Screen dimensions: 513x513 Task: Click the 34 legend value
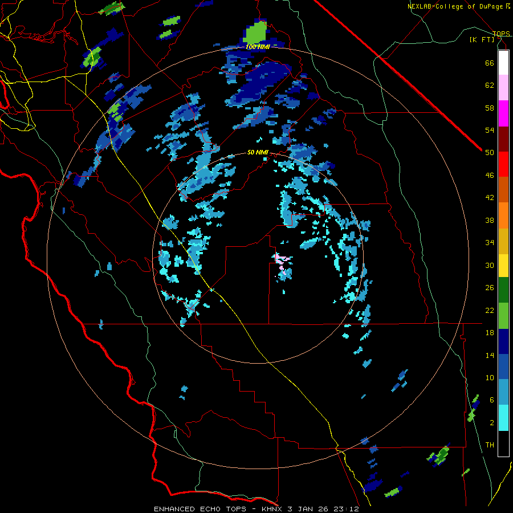point(490,243)
